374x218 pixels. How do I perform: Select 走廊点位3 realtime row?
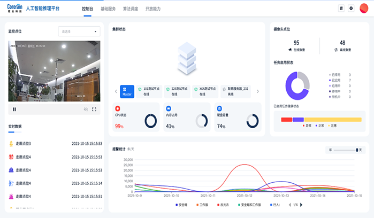point(55,144)
